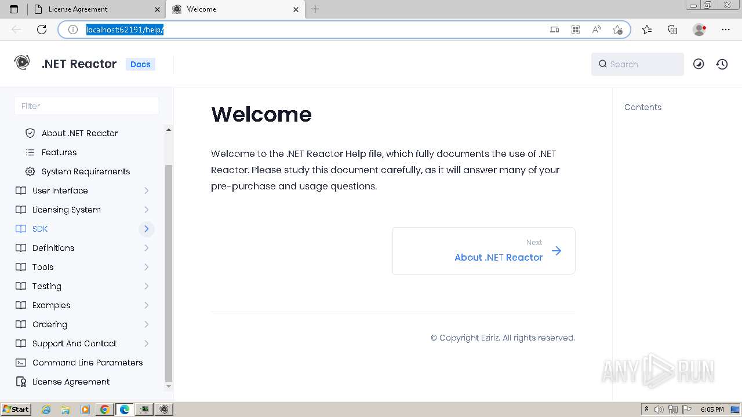
Task: Click the book icon beside Examples
Action: coord(21,305)
